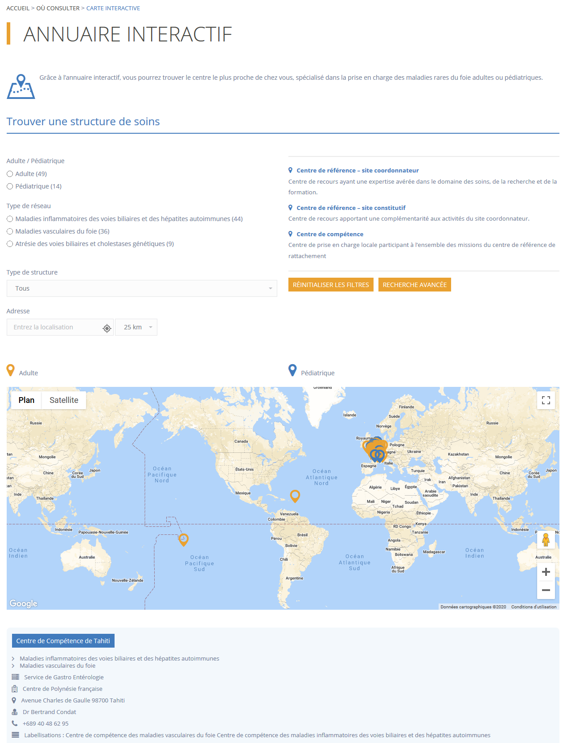Click the interactive map icon beside the intro text
Image resolution: width=567 pixels, height=743 pixels.
[21, 86]
